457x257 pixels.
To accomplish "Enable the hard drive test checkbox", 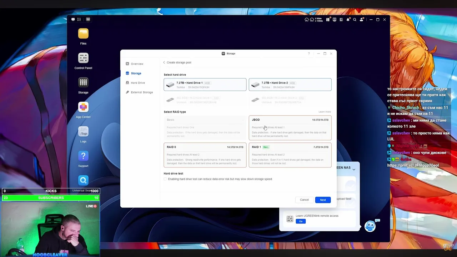I will pos(165,179).
